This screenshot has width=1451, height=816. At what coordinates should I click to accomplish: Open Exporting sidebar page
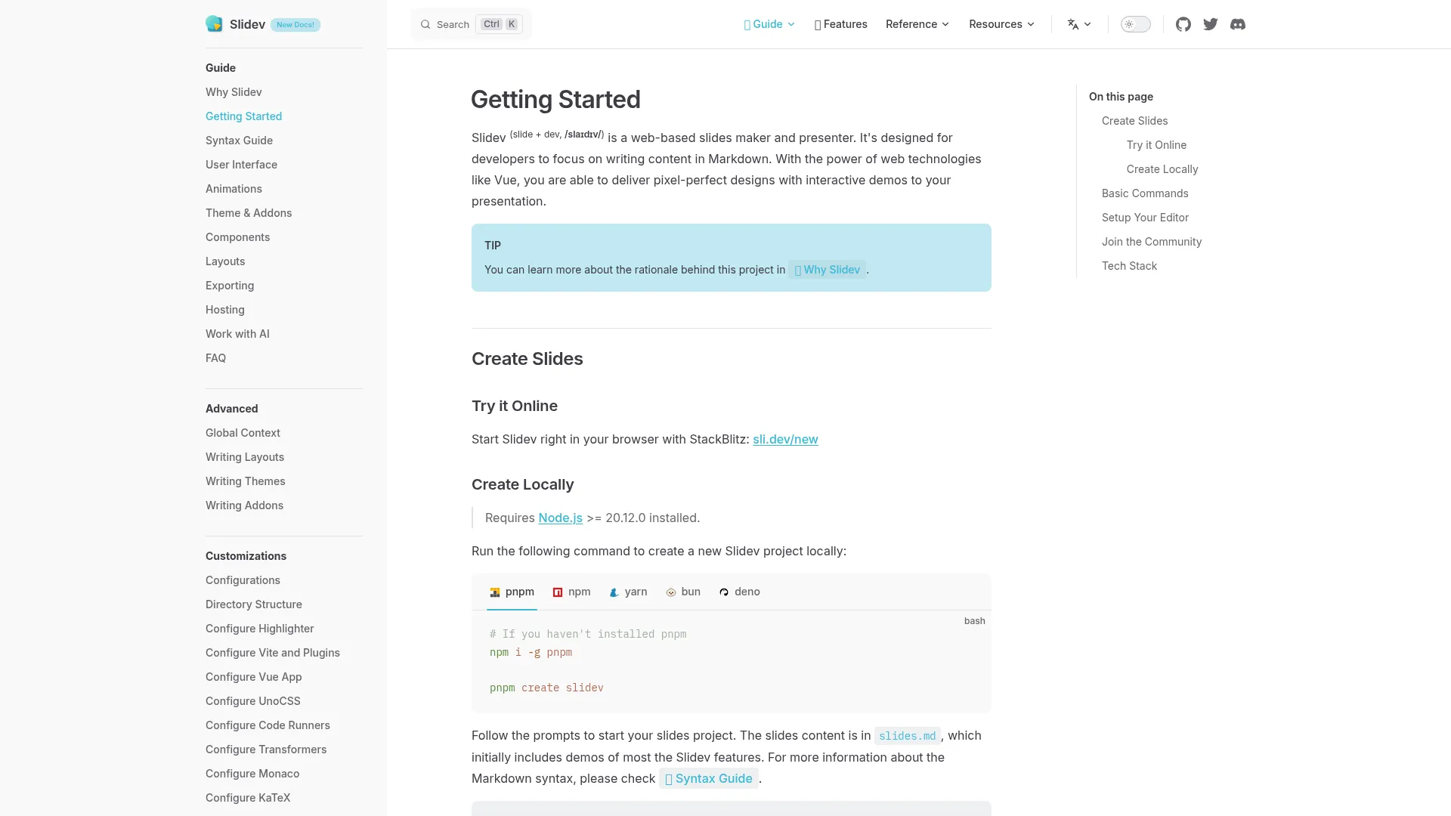tap(230, 286)
